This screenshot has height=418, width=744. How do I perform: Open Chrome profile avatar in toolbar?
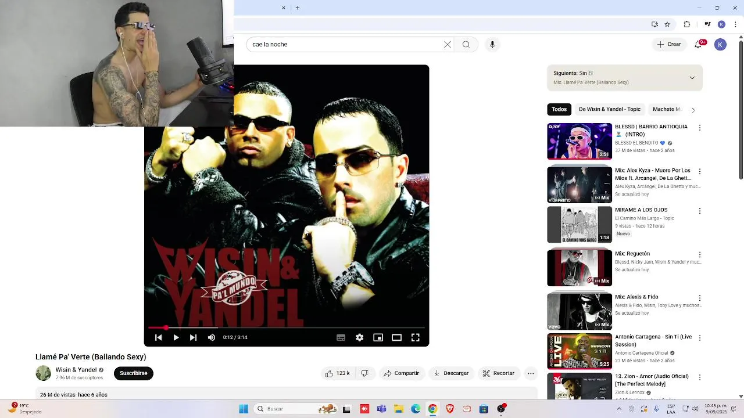coord(721,24)
